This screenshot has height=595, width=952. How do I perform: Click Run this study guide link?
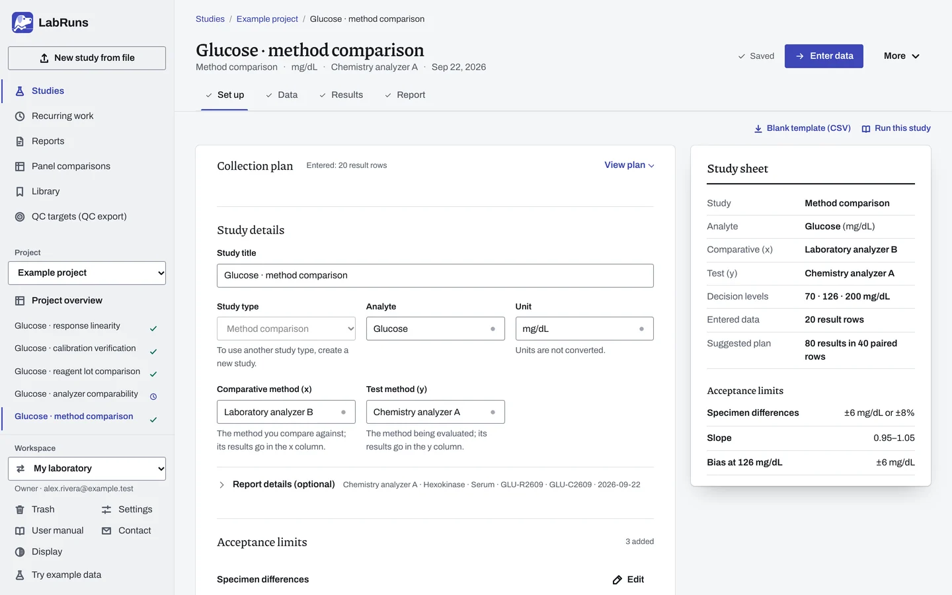(896, 128)
